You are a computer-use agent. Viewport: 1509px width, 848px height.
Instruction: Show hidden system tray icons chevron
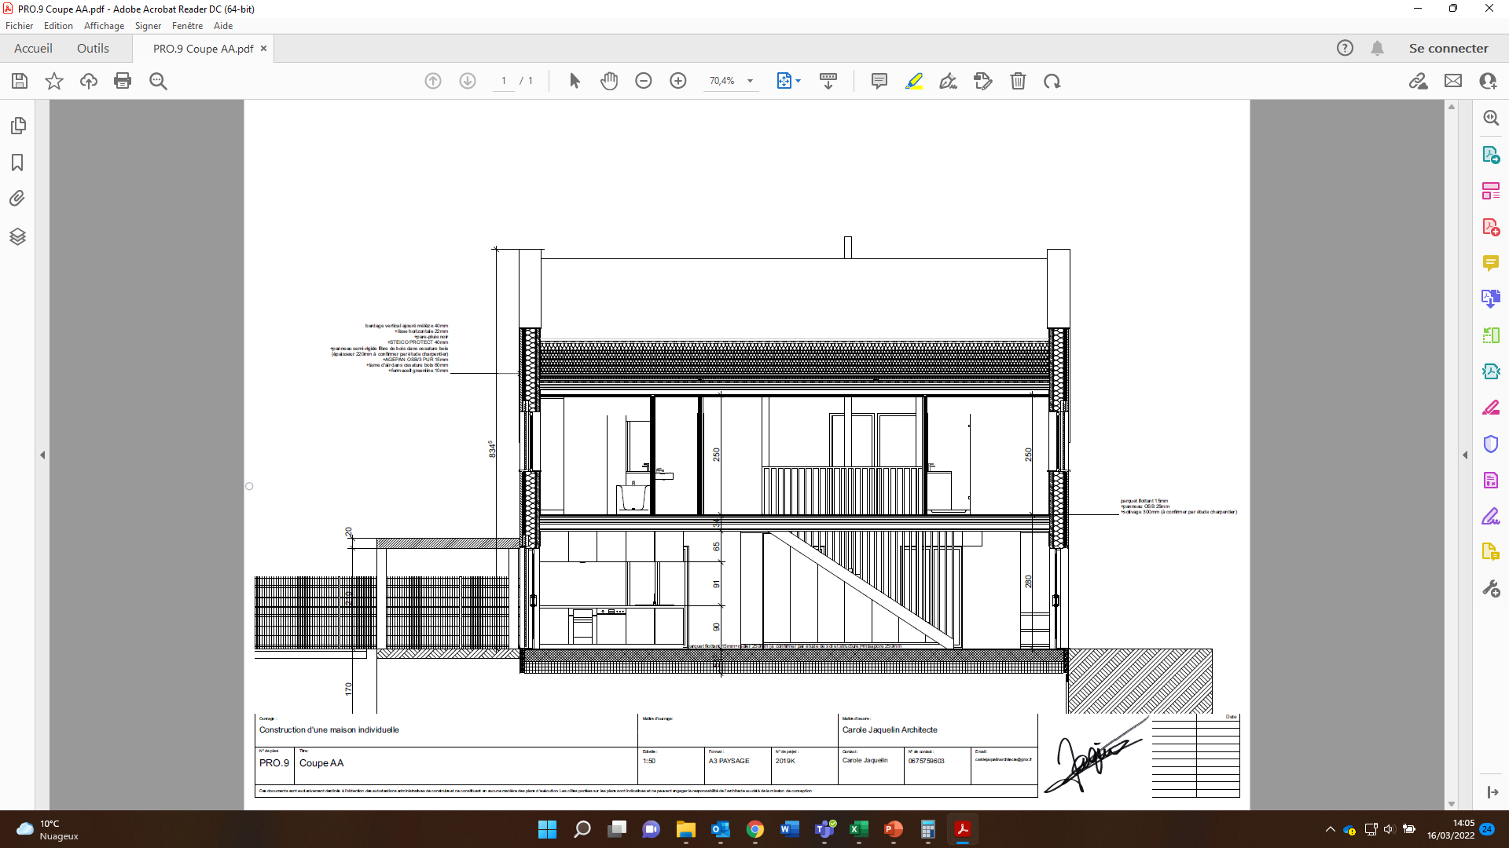point(1330,829)
